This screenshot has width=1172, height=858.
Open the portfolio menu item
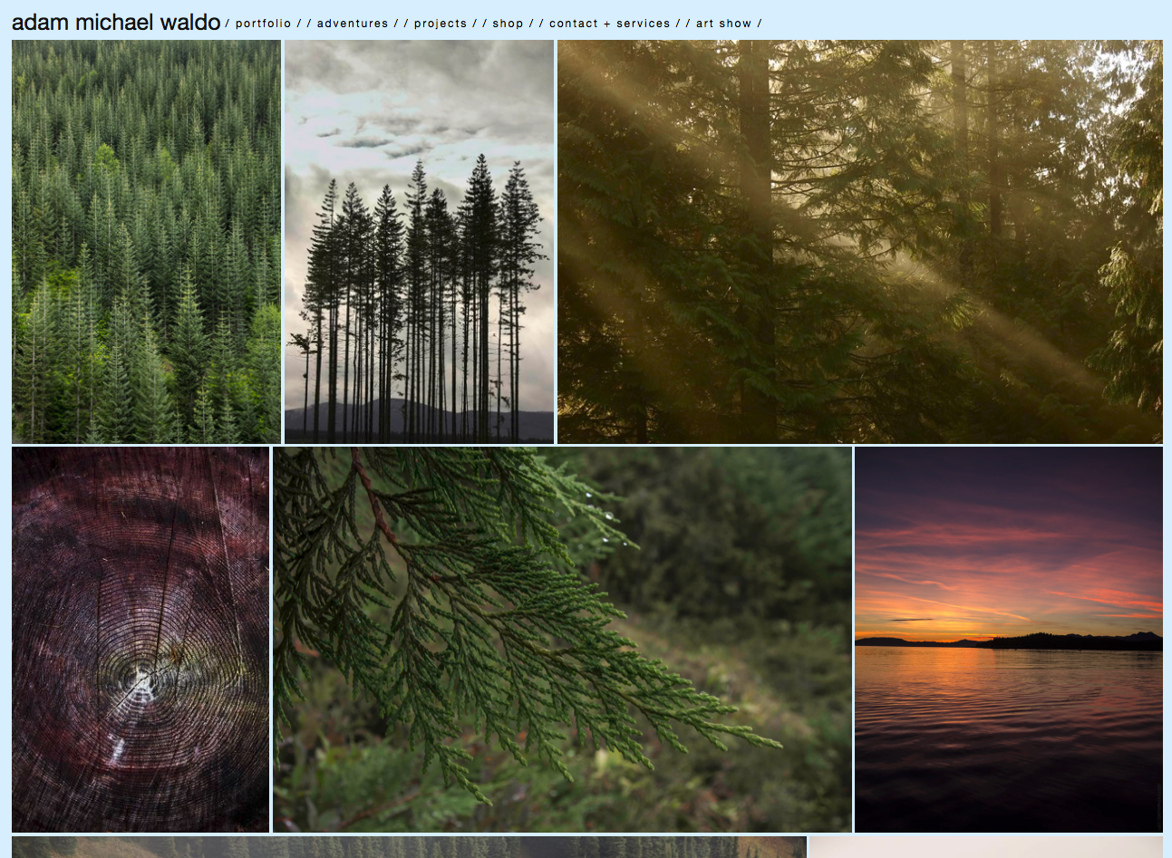click(x=263, y=24)
